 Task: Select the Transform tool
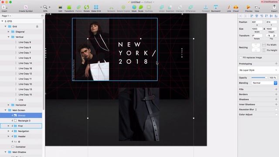[x=69, y=8]
